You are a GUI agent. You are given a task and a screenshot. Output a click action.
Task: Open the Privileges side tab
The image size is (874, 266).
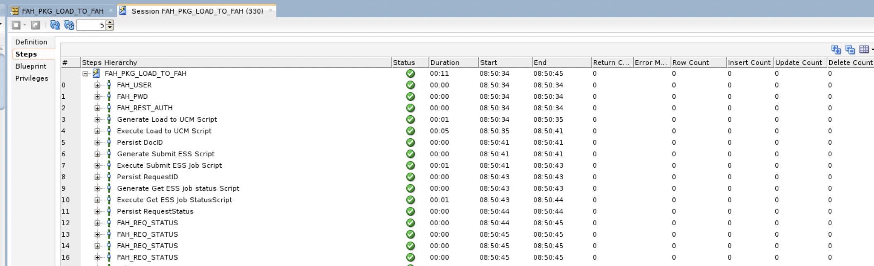click(32, 78)
